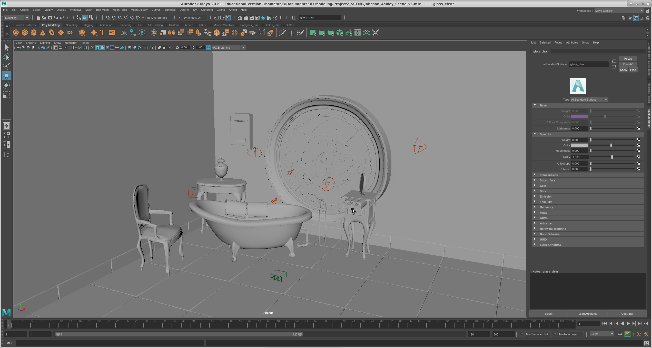Click the Save scene icon
Viewport: 652px width, 348px height.
tap(50, 18)
